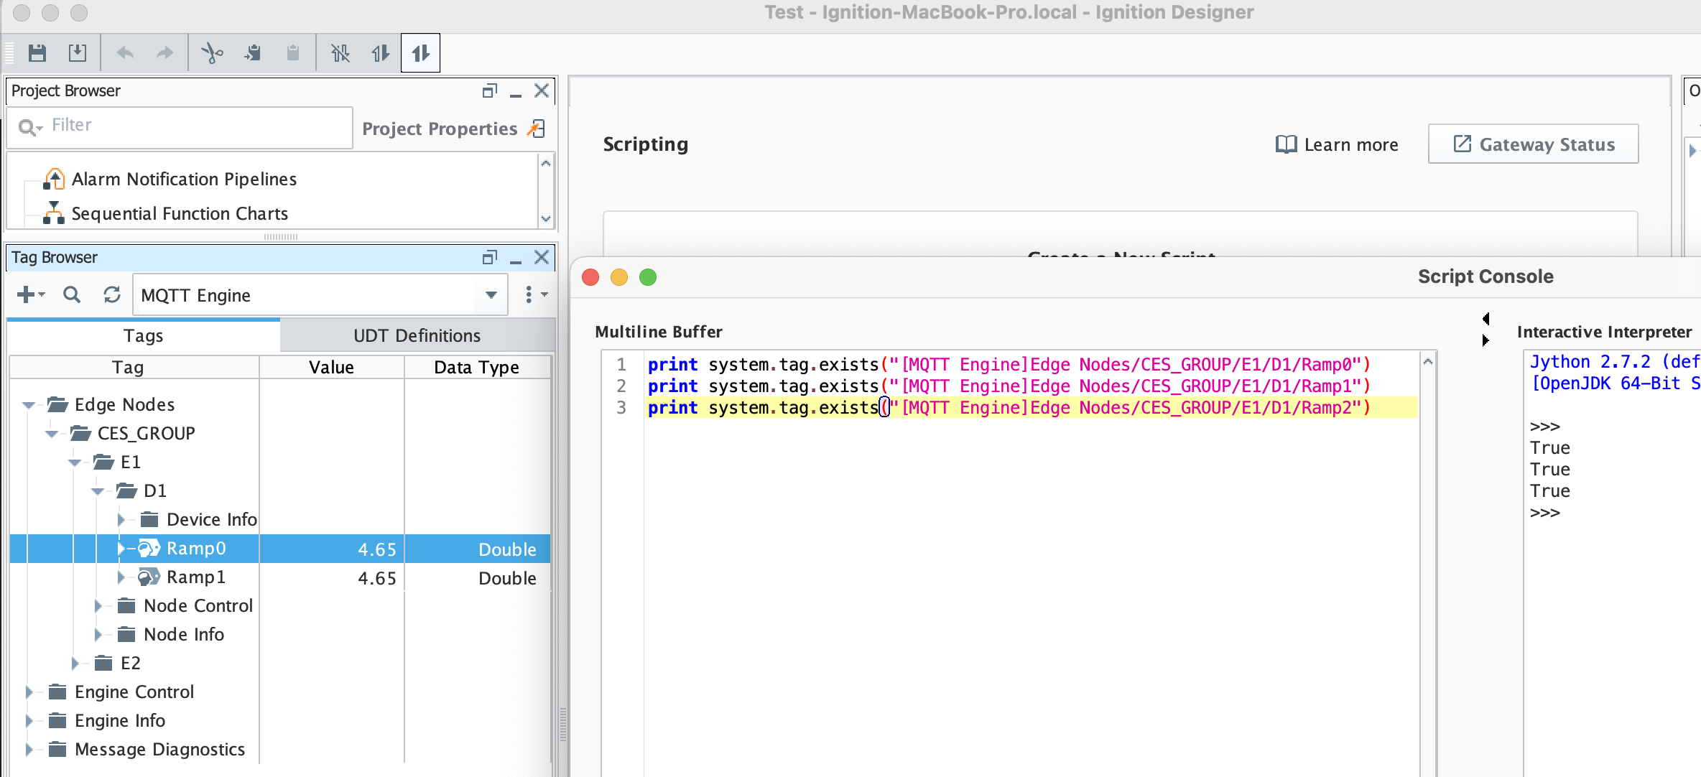The width and height of the screenshot is (1701, 777).
Task: Click the Ramp0 value 4.65
Action: tap(377, 549)
